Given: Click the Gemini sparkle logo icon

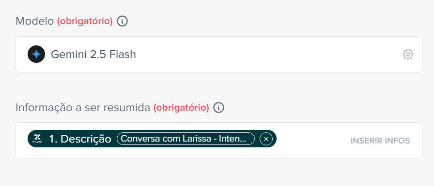Looking at the screenshot, I should [36, 54].
